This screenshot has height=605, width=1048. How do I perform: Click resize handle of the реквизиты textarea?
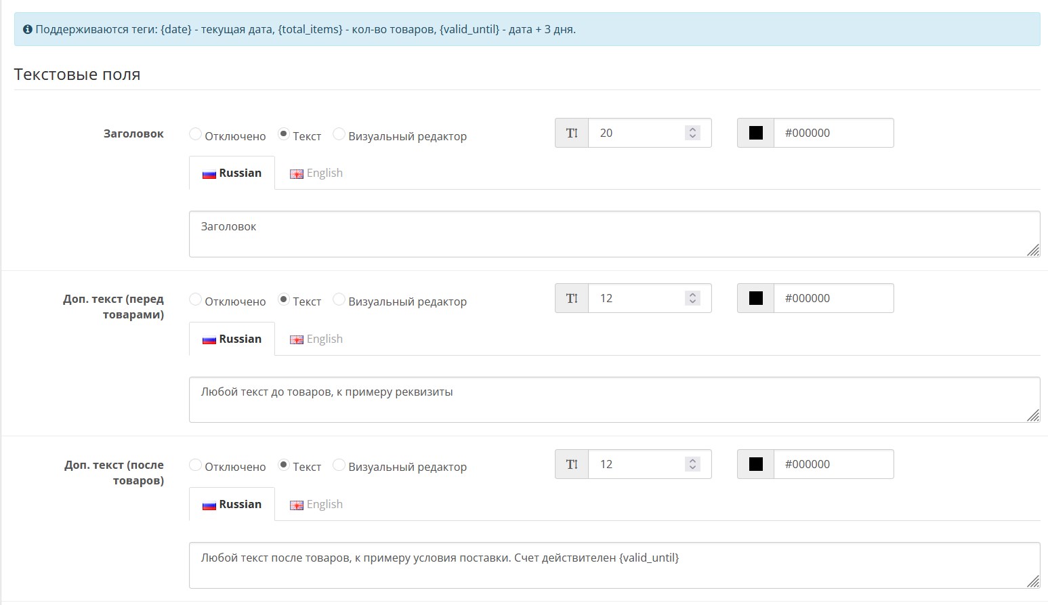1032,415
